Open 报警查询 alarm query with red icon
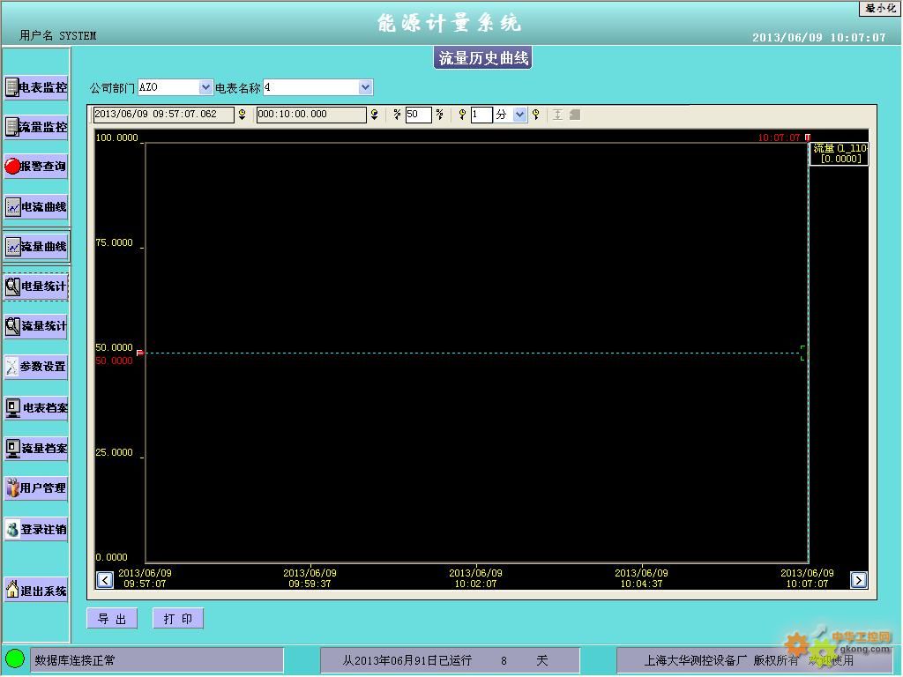Viewport: 903px width, 677px height. point(36,166)
